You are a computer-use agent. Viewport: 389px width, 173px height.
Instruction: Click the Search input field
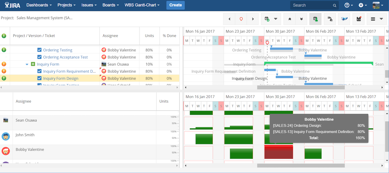pos(314,5)
